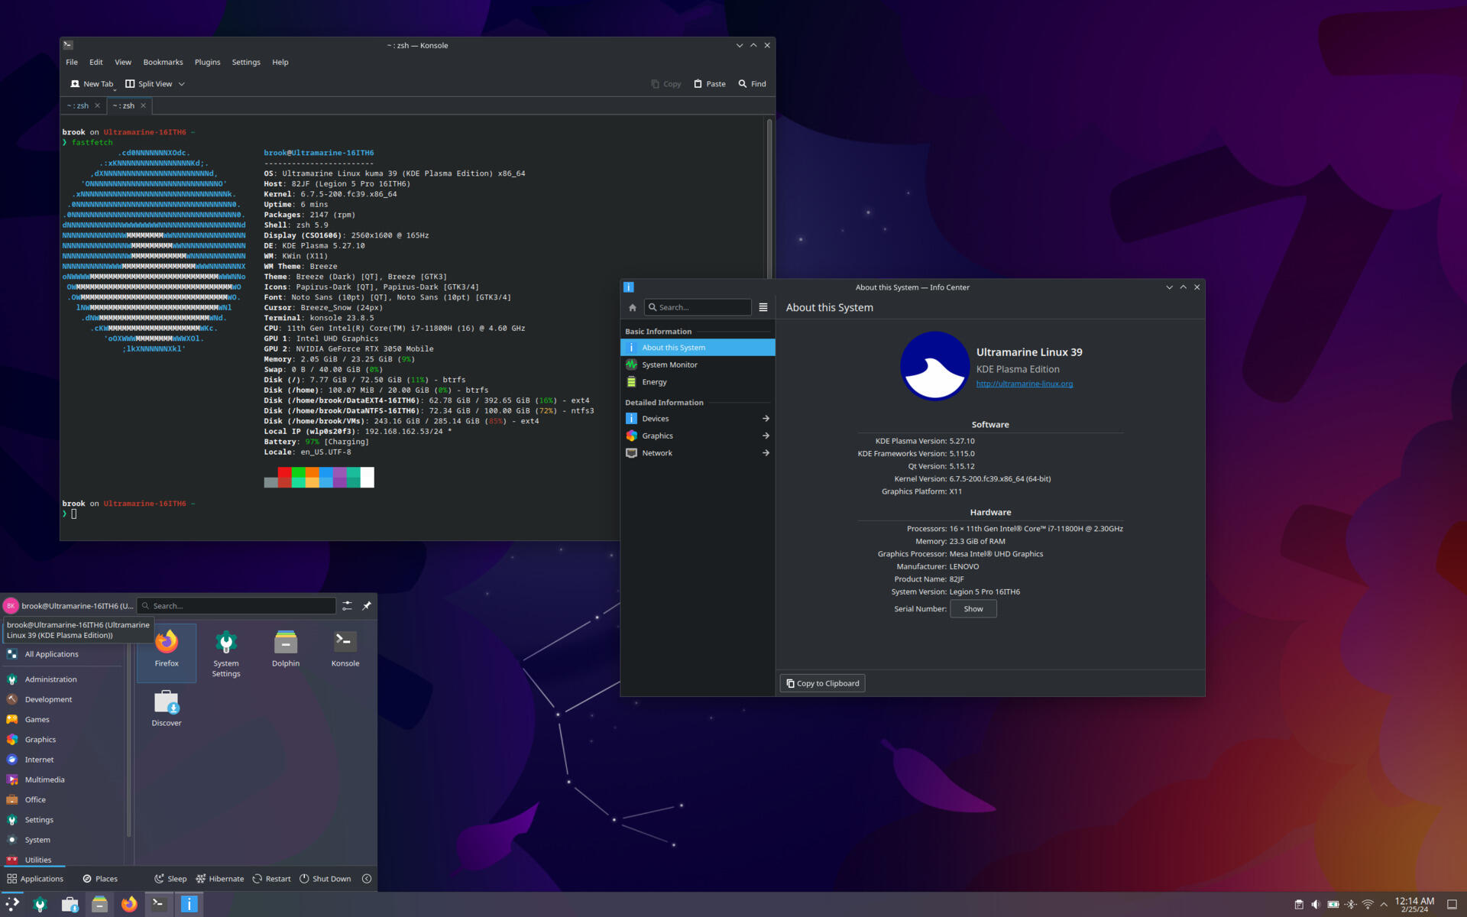Open the volume control in the system tray
Viewport: 1467px width, 917px height.
[1316, 905]
